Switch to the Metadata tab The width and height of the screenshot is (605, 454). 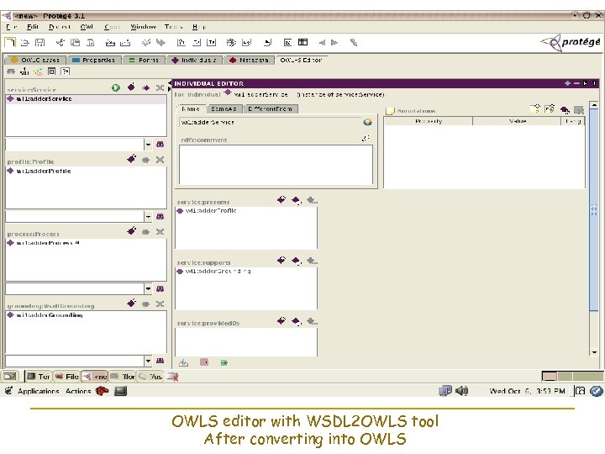coord(249,60)
